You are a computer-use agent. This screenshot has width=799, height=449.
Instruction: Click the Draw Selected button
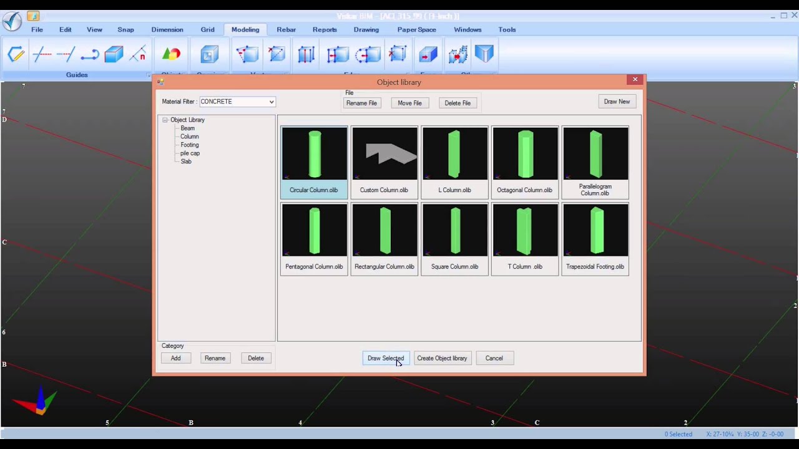tap(386, 358)
